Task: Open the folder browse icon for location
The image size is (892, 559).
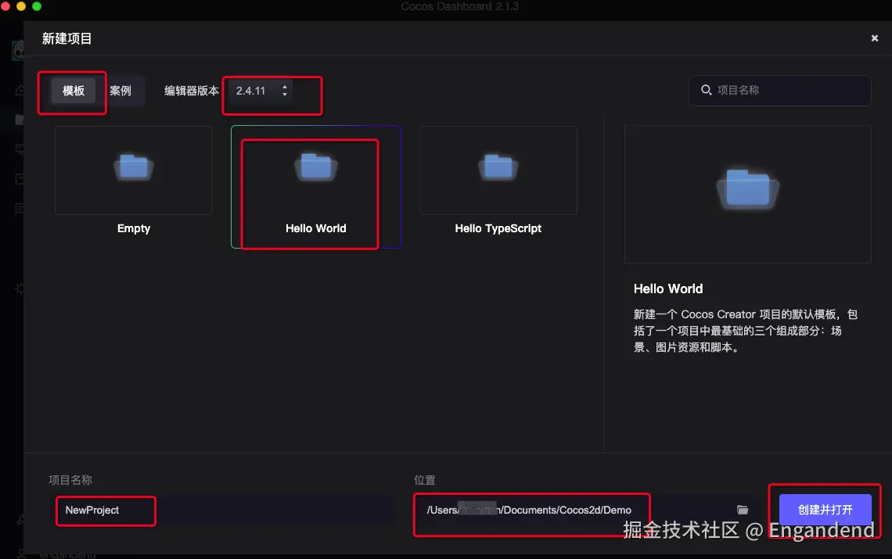Action: [743, 510]
